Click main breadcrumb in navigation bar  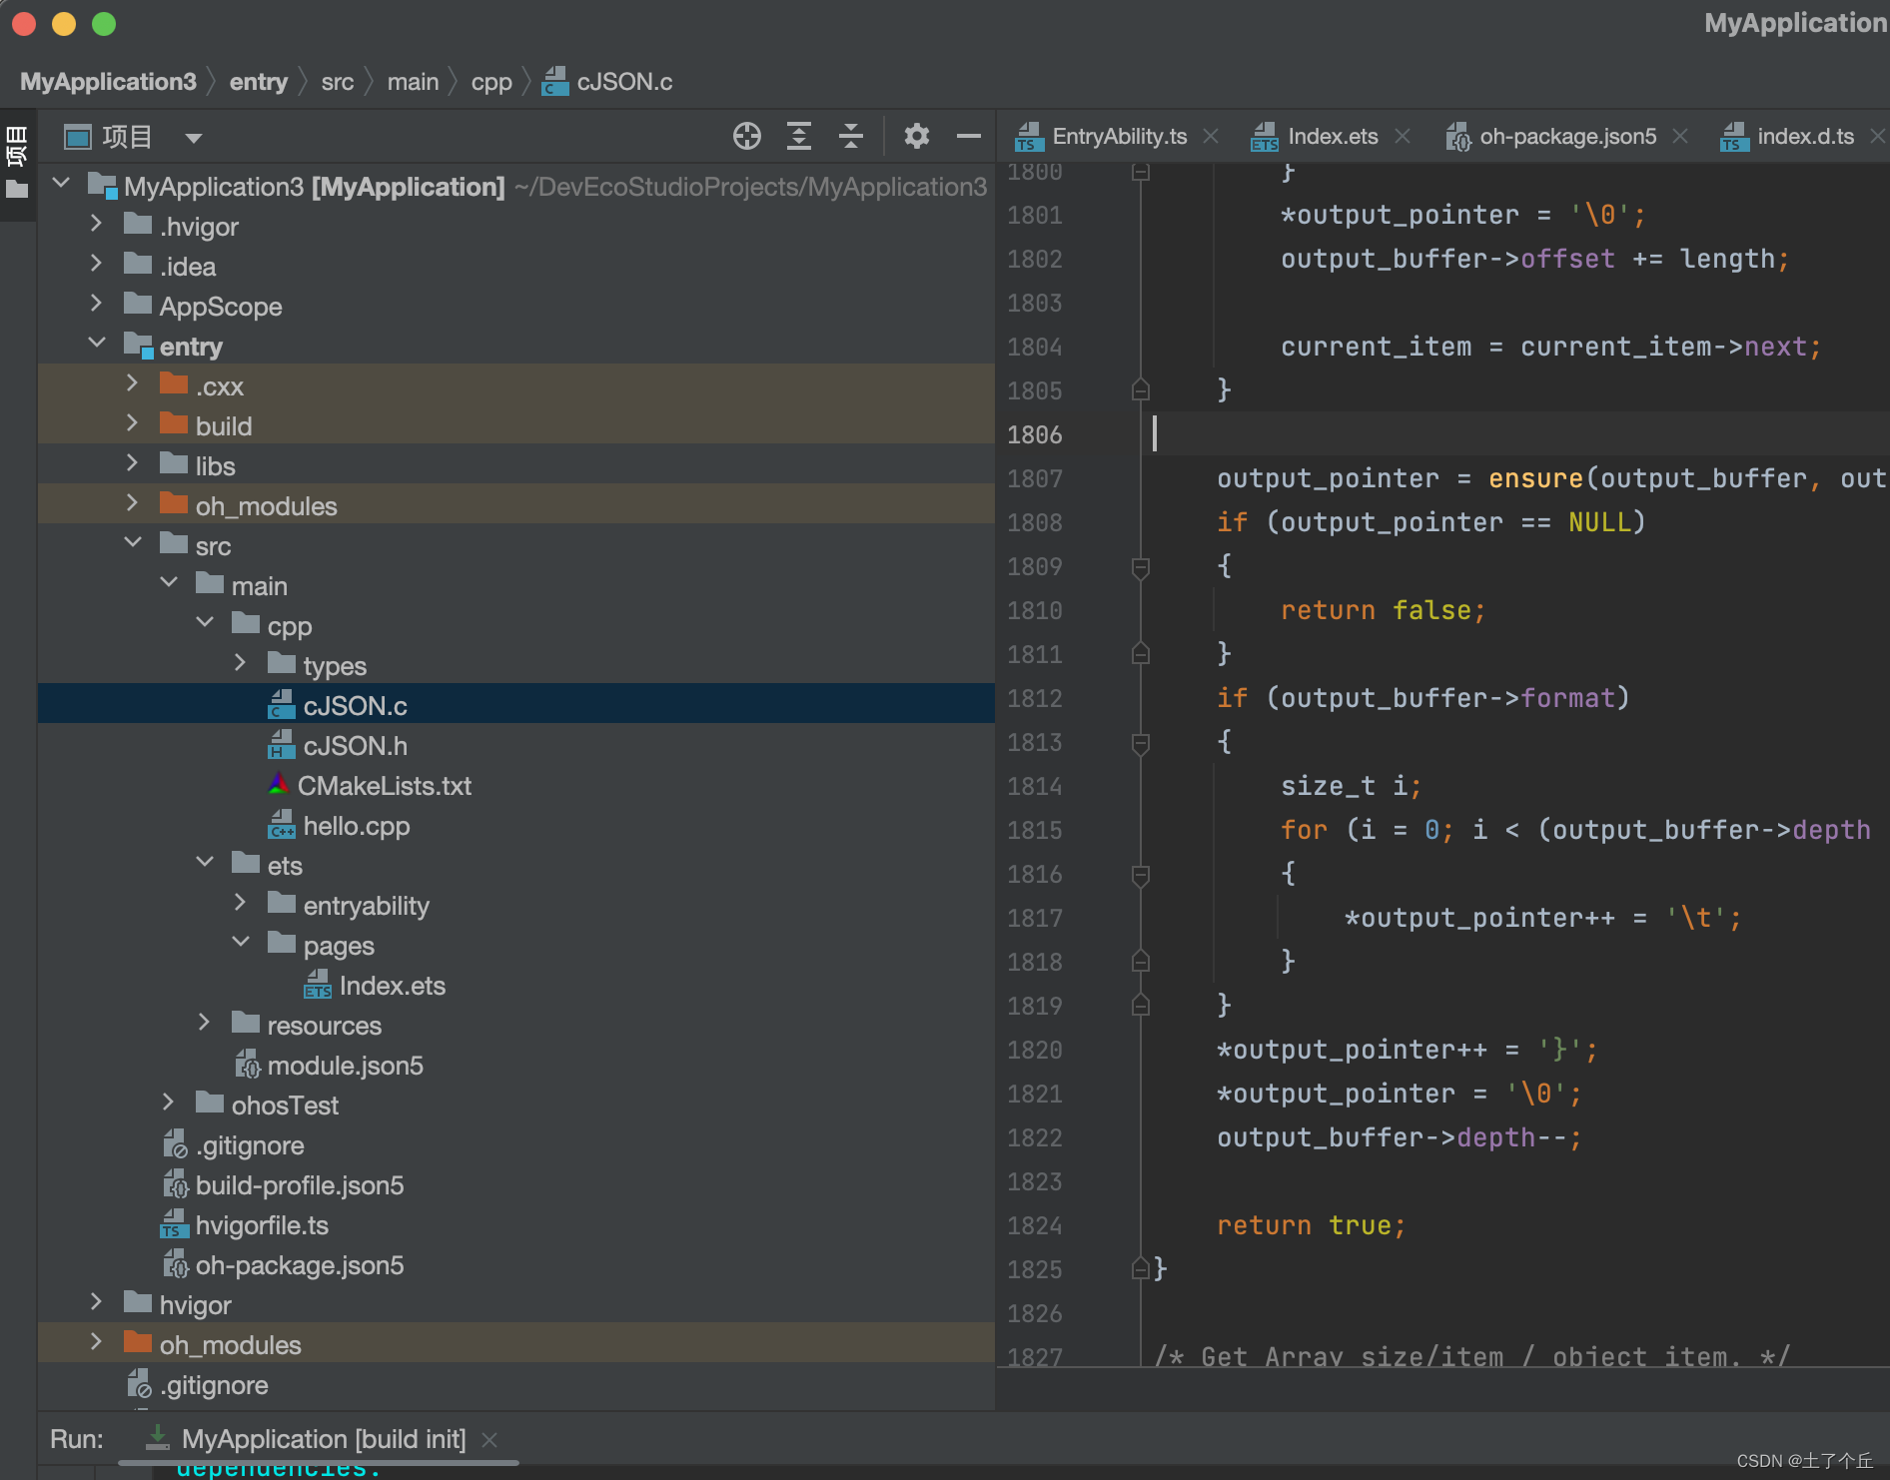pos(413,82)
